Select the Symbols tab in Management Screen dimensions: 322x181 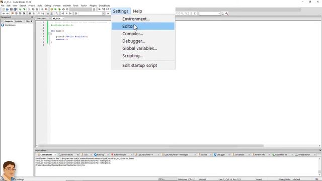19,21
